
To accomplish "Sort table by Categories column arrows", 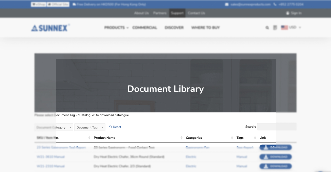I will pos(232,138).
